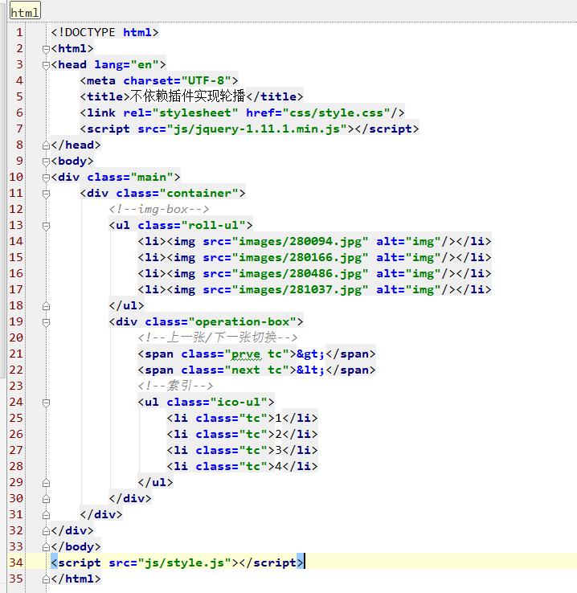Click line number 21 in gutter

click(x=16, y=354)
